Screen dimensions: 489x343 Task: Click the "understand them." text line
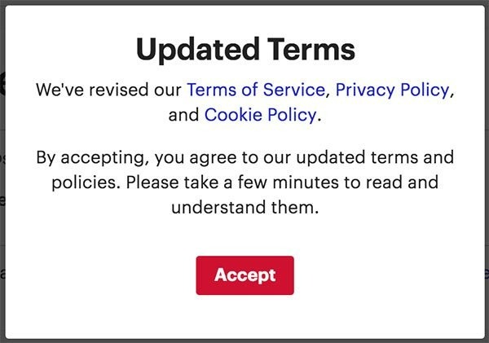click(244, 207)
